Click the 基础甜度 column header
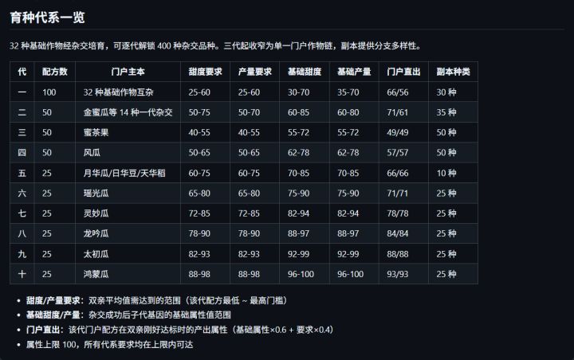Image resolution: width=574 pixels, height=360 pixels. (304, 72)
